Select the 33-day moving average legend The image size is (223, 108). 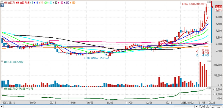[51, 3]
